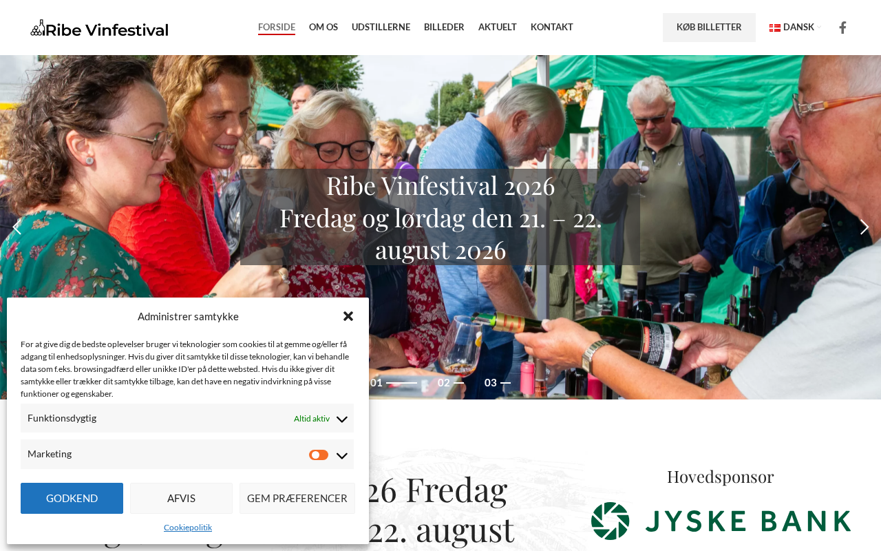Click the Danish flag icon

click(x=775, y=28)
